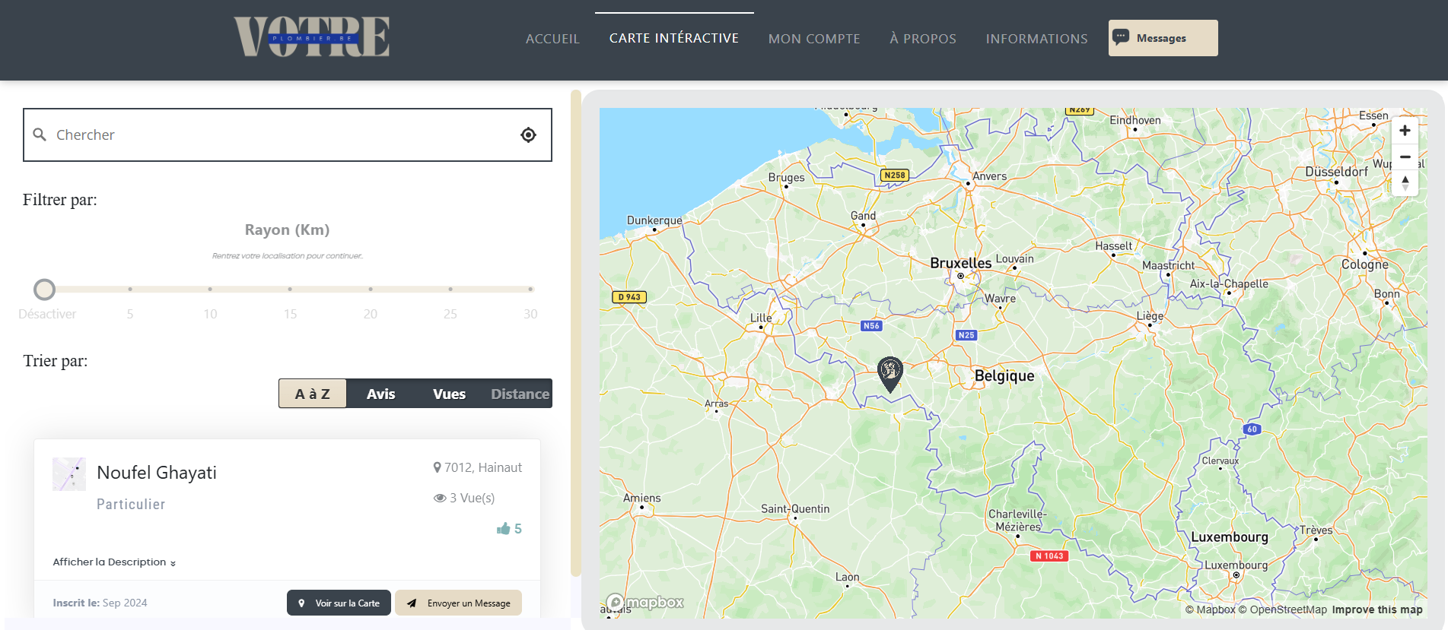The width and height of the screenshot is (1448, 630).
Task: Click the search magnifier icon
Action: click(x=40, y=135)
